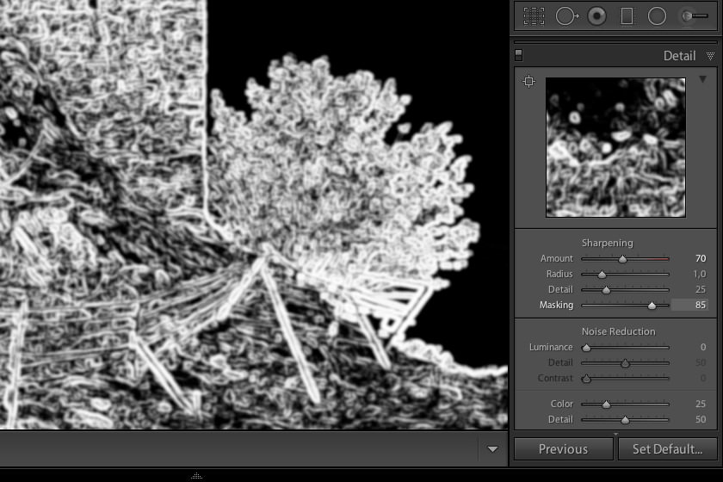Toggle the Detail panel on/off switch
Image resolution: width=723 pixels, height=482 pixels.
tap(519, 55)
